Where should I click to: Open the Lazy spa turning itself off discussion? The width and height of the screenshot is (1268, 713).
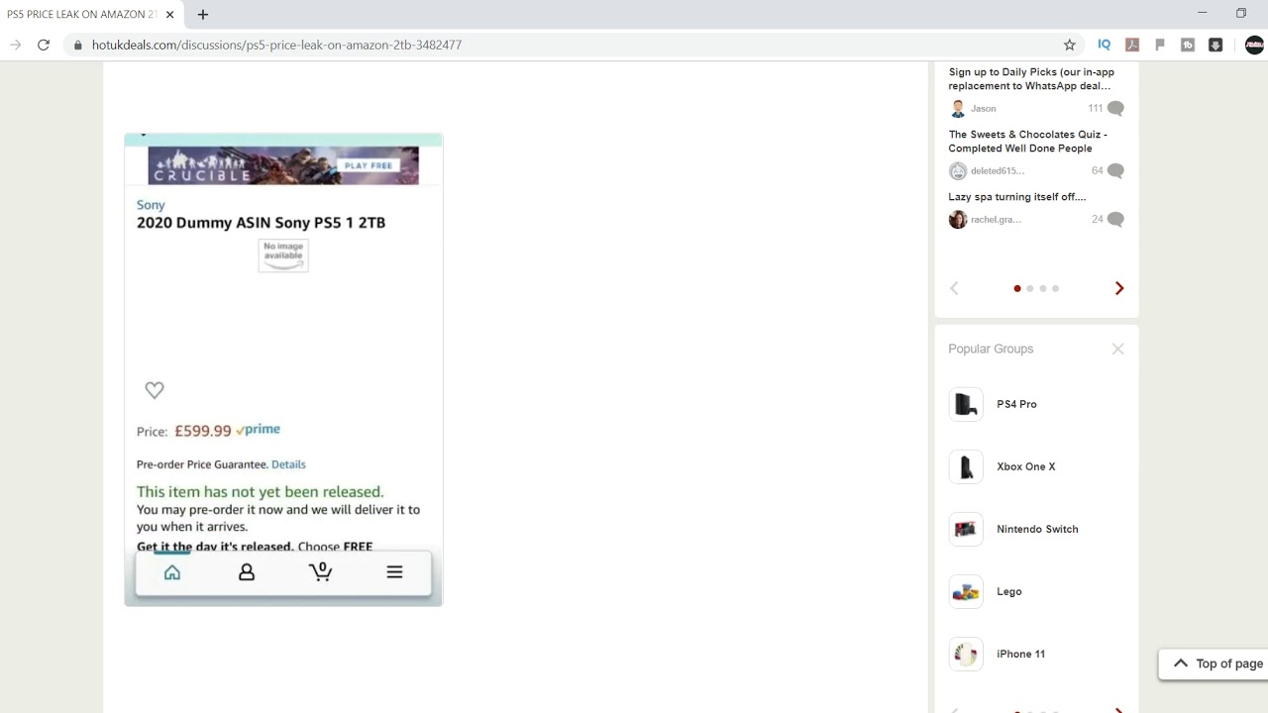point(1017,197)
